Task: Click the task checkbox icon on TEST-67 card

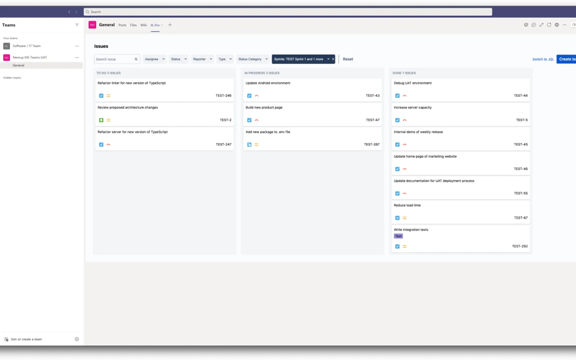Action: (x=397, y=218)
